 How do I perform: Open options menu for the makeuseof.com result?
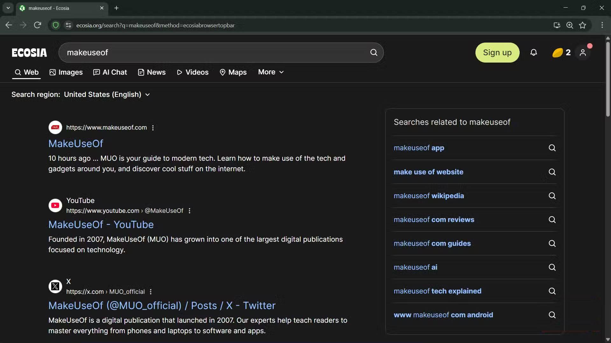click(x=153, y=128)
